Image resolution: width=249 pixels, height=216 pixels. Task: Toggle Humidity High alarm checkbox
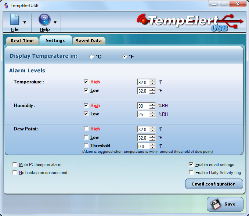86,105
